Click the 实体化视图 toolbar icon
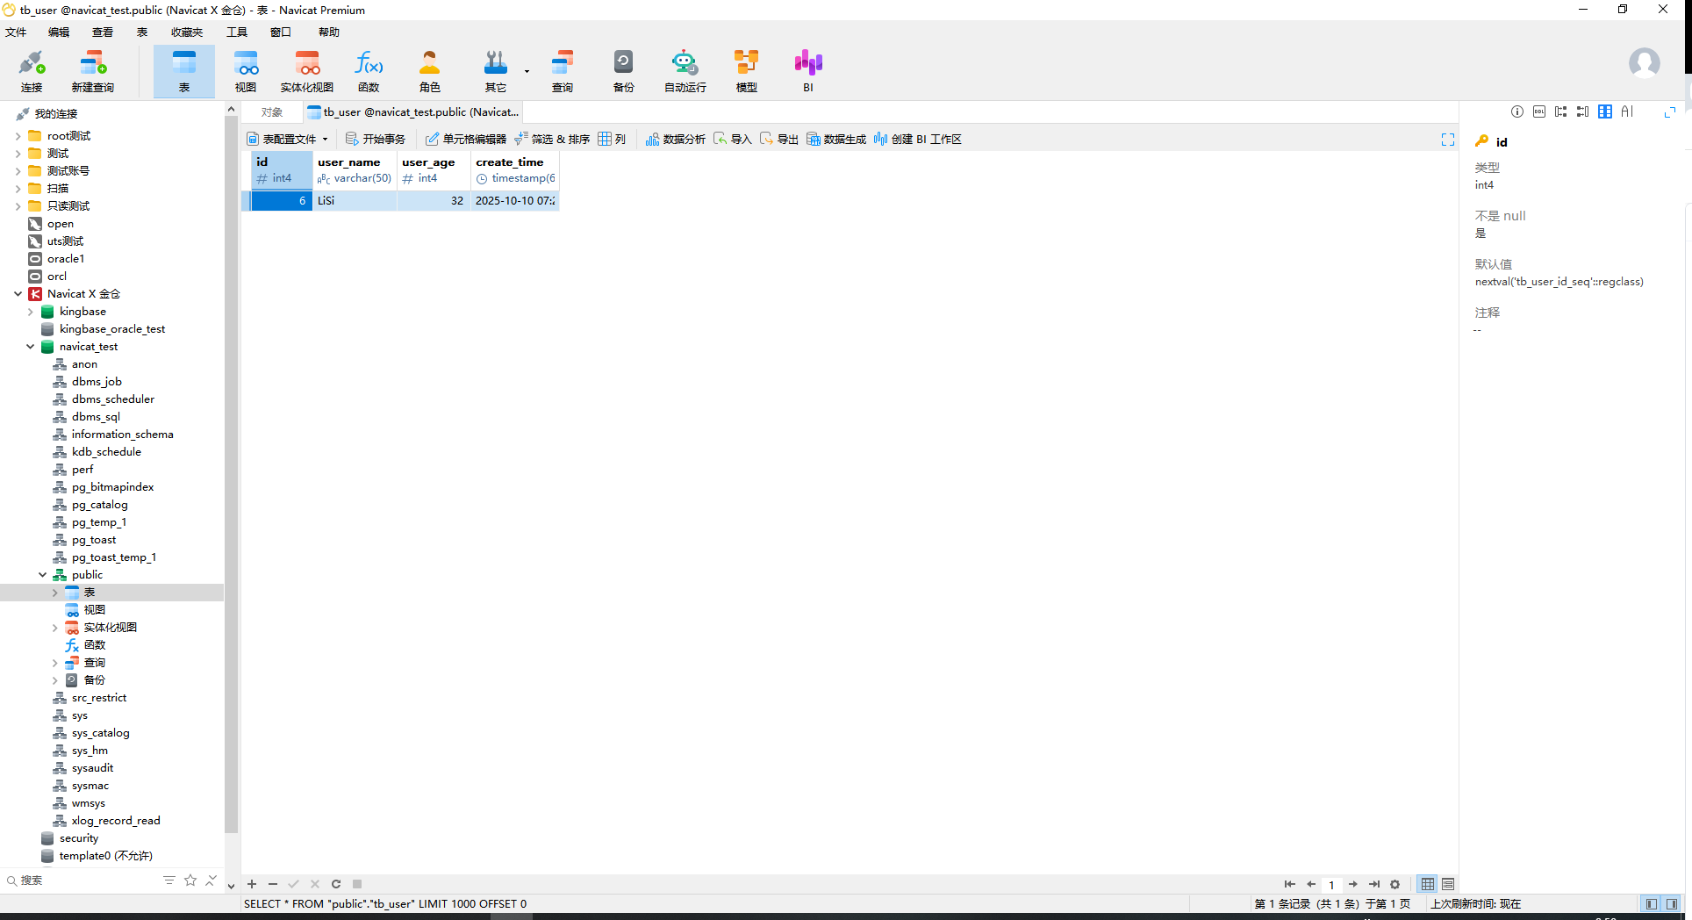Viewport: 1692px width, 920px height. [307, 71]
